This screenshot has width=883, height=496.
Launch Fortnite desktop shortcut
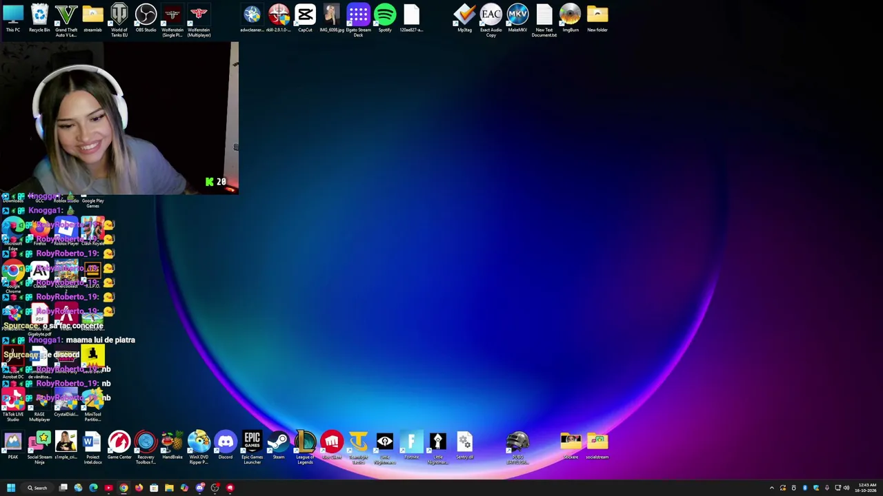[411, 445]
